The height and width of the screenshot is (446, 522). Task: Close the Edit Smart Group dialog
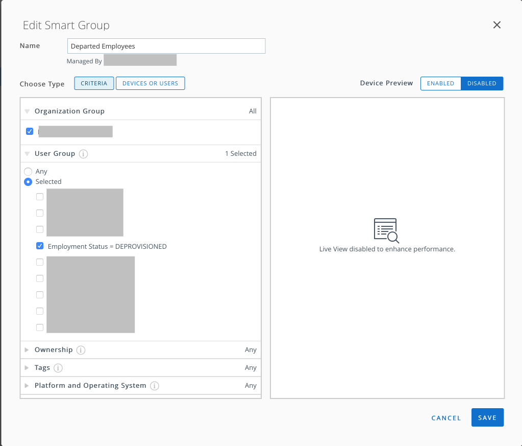click(x=496, y=25)
